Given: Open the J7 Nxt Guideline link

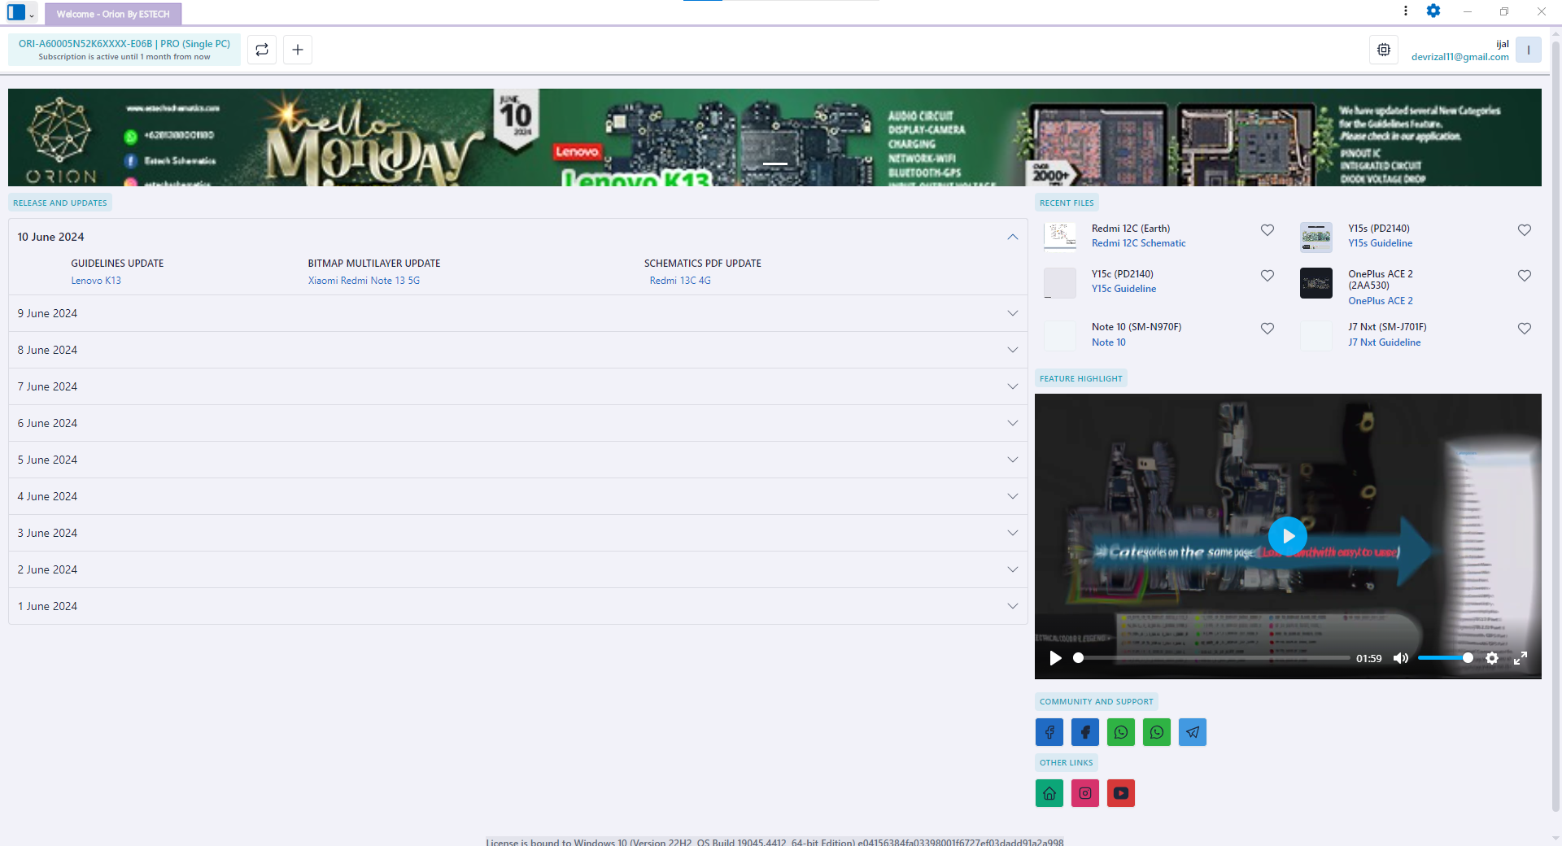Looking at the screenshot, I should (1384, 342).
